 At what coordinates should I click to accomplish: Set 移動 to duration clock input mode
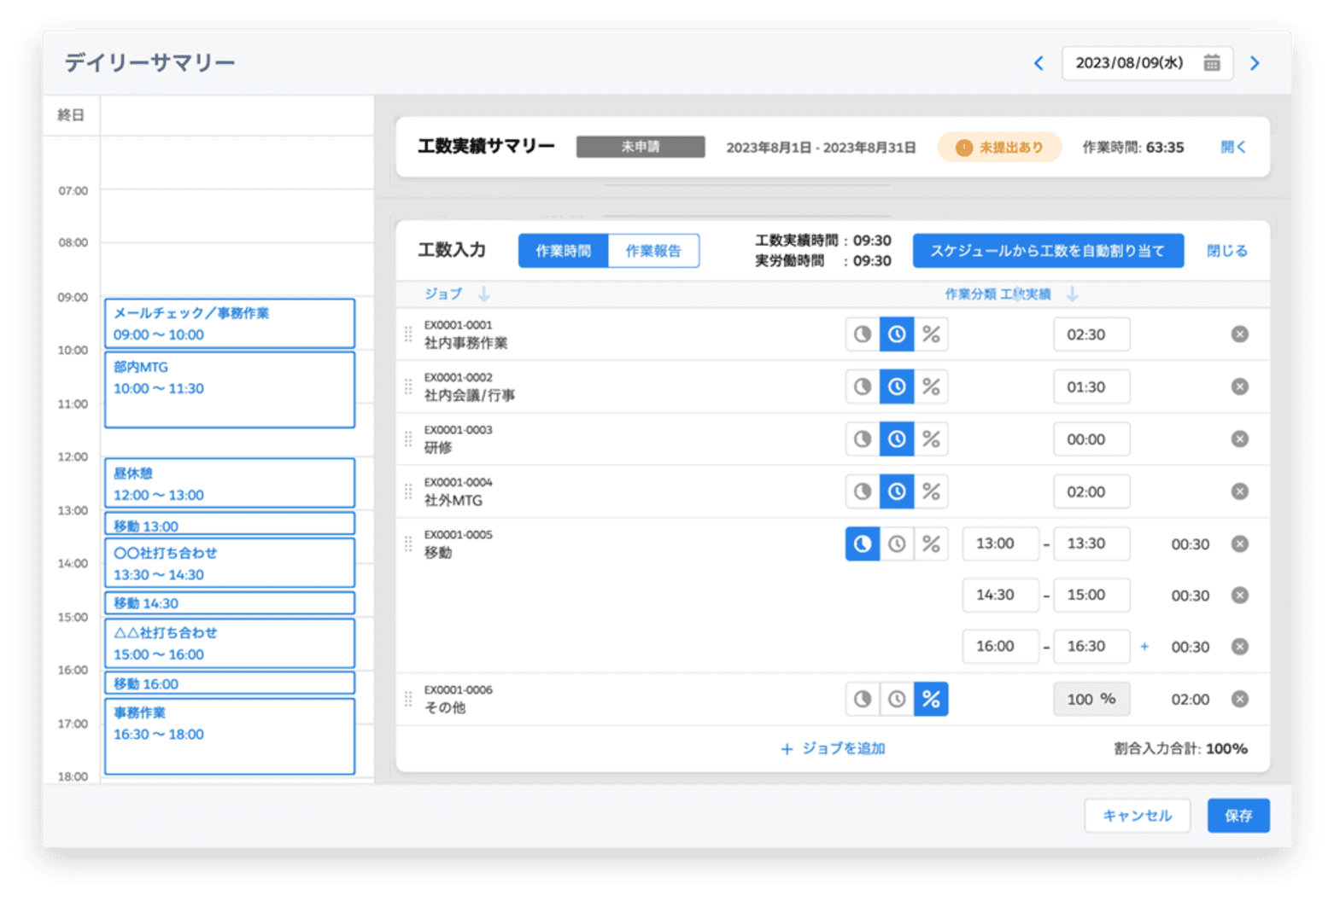click(897, 544)
